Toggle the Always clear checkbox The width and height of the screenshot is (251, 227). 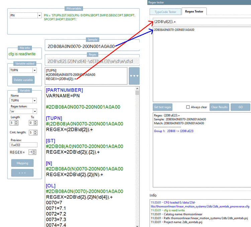click(188, 107)
